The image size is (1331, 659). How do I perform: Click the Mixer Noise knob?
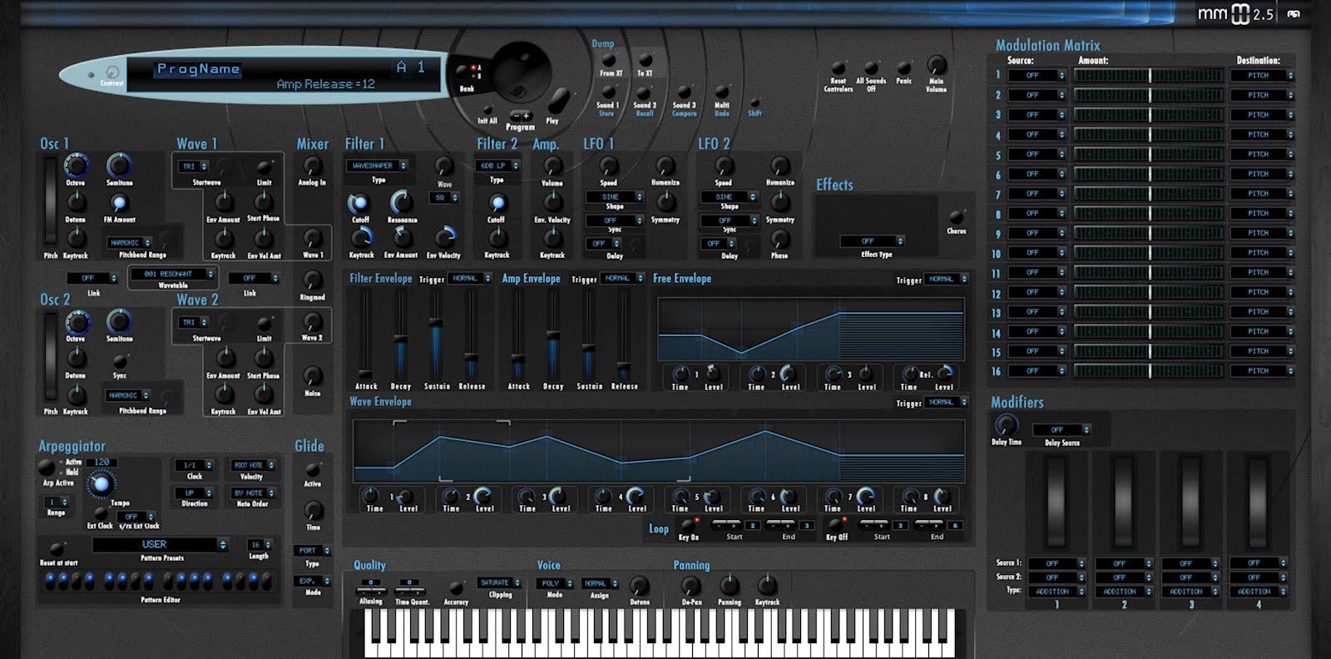[312, 376]
